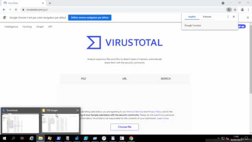Viewport: 252px width, 142px height.
Task: Open the volume icon in system tray
Action: click(227, 138)
